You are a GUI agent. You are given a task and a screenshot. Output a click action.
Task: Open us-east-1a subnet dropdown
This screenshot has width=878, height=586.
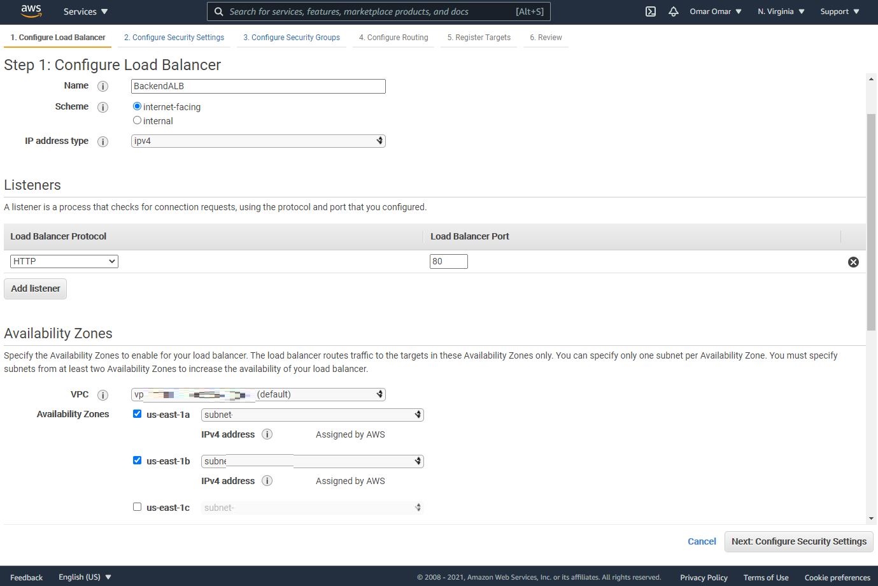click(312, 415)
